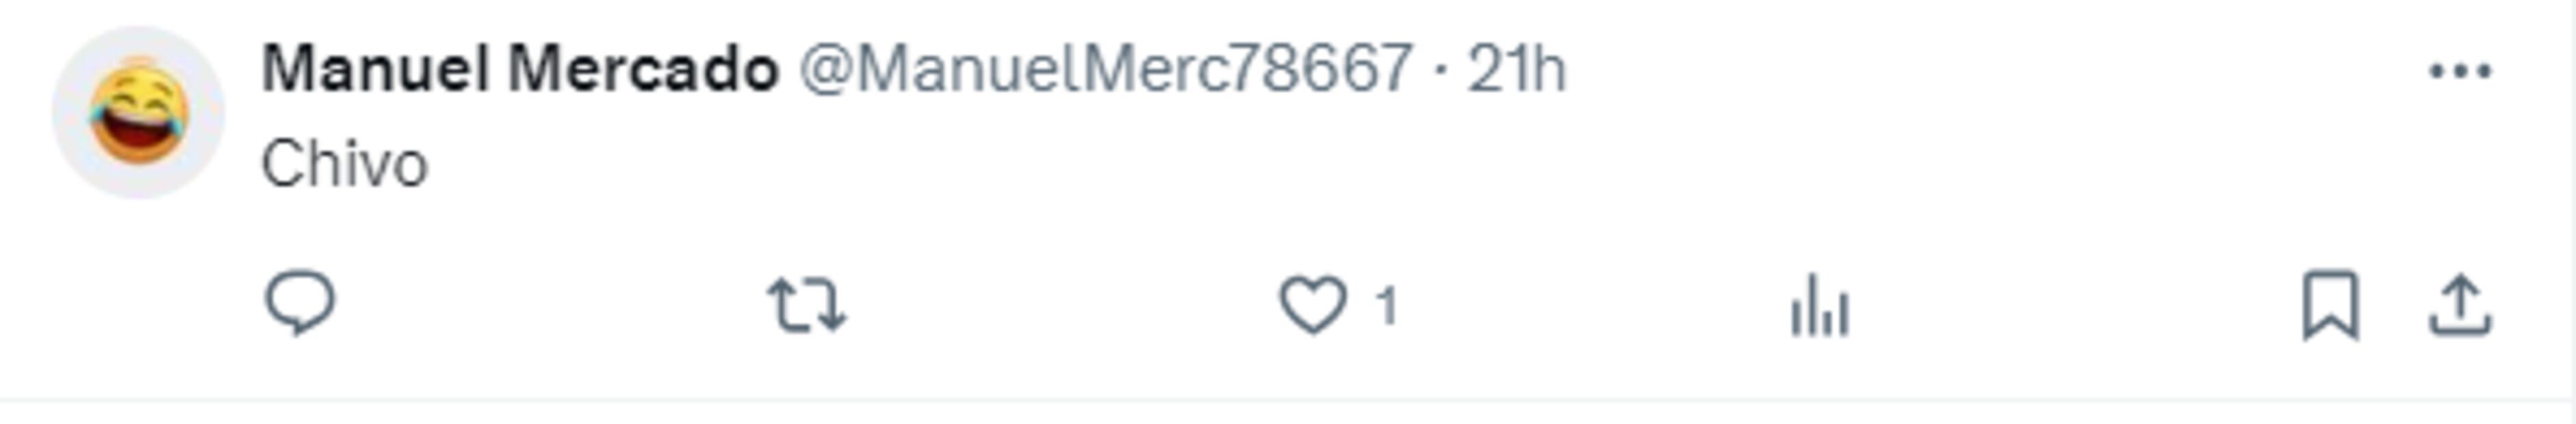The height and width of the screenshot is (424, 2576).
Task: Expand the repost menu with looping arrows
Action: pyautogui.click(x=806, y=305)
